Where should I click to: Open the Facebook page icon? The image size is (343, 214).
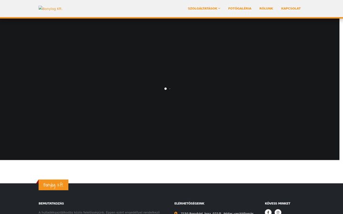point(268,212)
